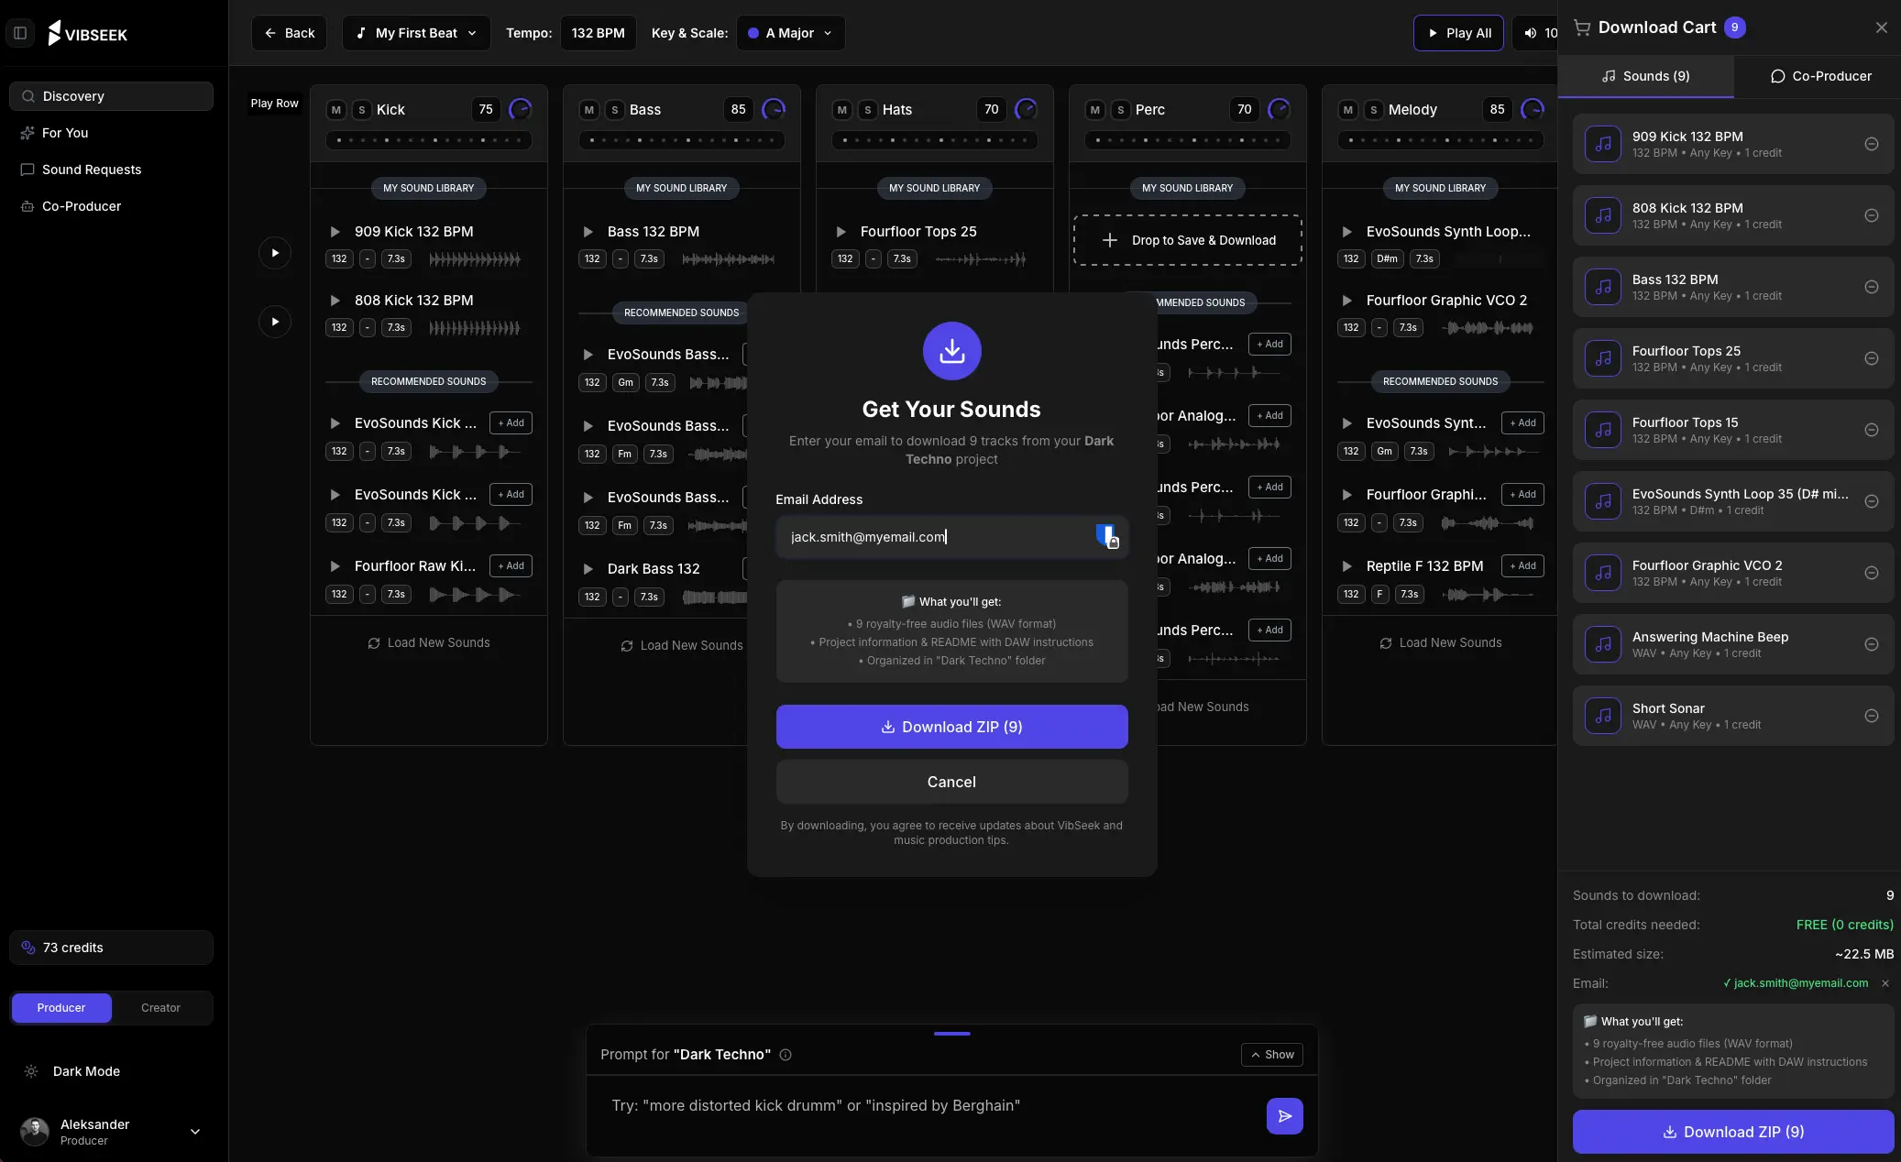This screenshot has height=1162, width=1901.
Task: Click the Play All button
Action: pyautogui.click(x=1458, y=33)
